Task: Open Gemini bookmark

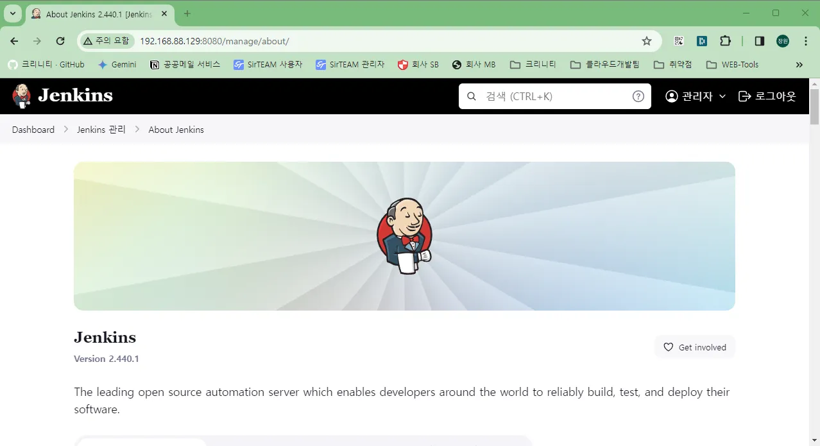Action: pos(117,64)
